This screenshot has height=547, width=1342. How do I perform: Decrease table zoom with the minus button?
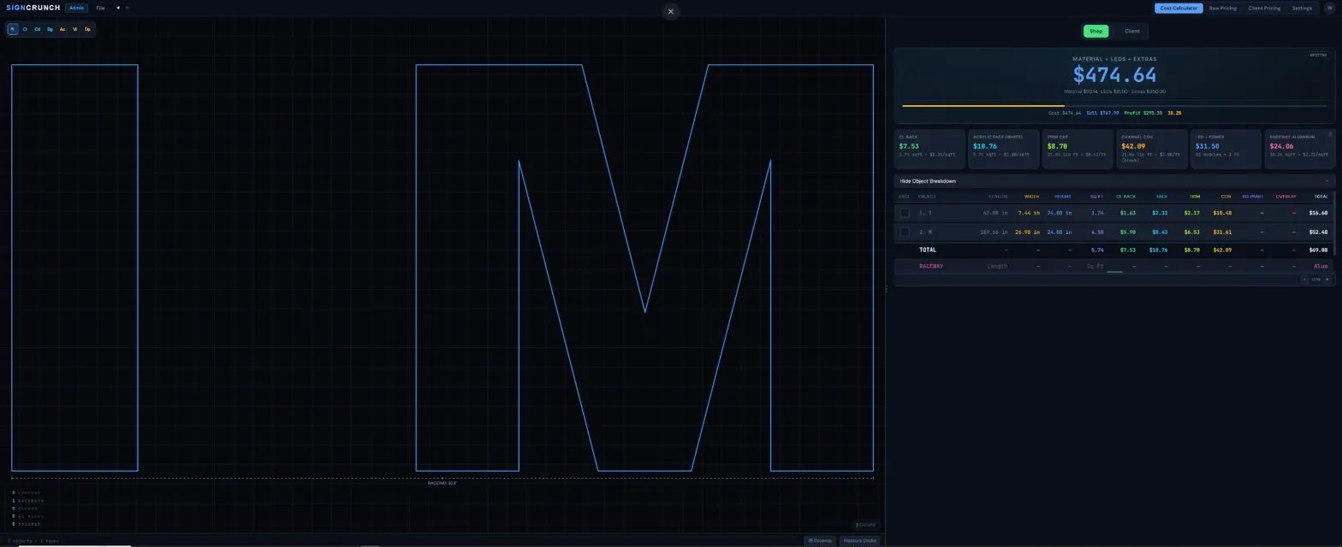[x=1304, y=279]
